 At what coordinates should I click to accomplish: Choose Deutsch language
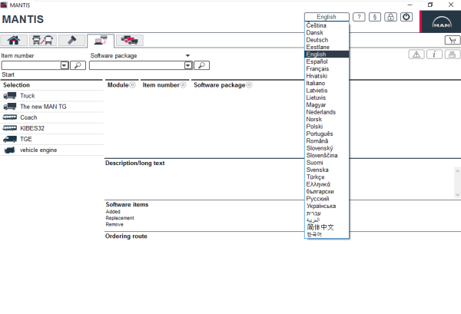tap(327, 40)
